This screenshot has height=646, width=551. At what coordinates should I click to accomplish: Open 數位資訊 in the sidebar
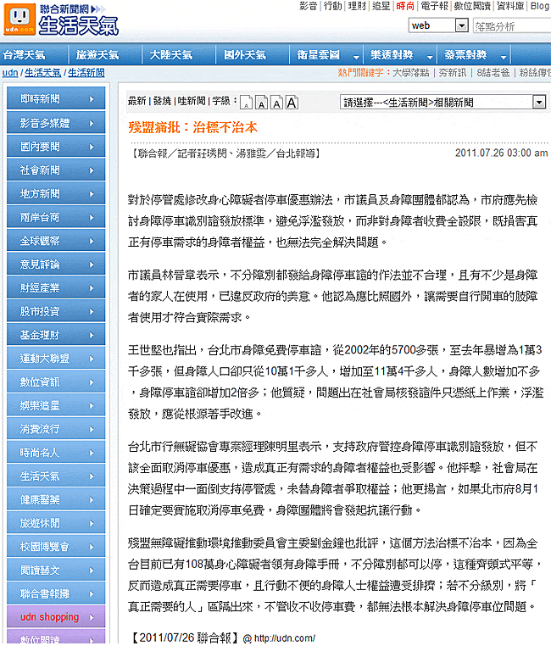[56, 381]
